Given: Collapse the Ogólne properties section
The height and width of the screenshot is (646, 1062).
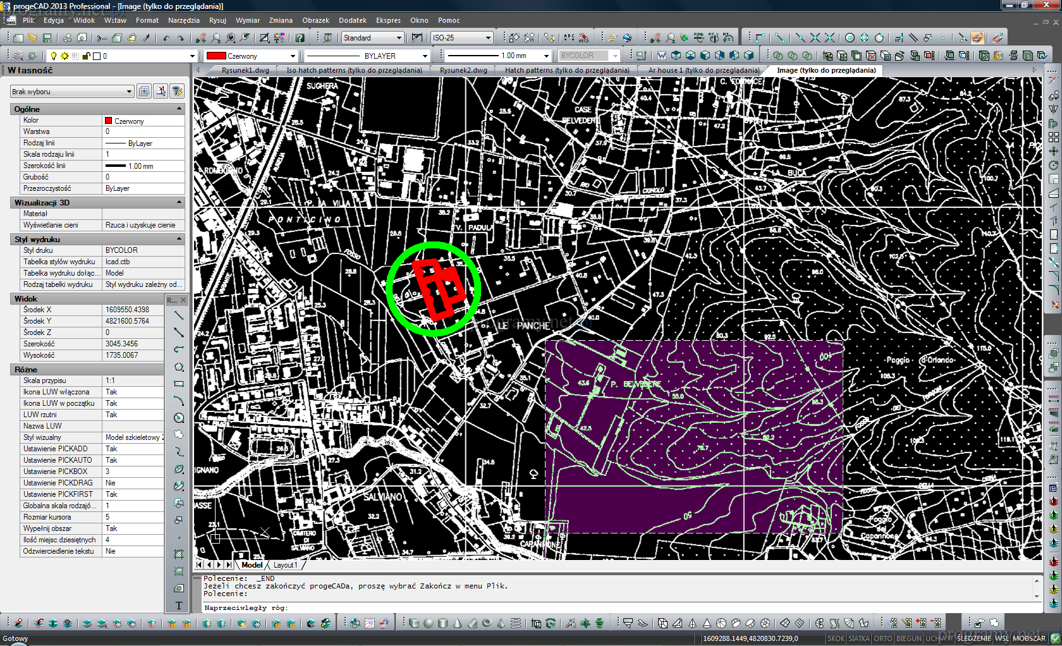Looking at the screenshot, I should point(179,109).
